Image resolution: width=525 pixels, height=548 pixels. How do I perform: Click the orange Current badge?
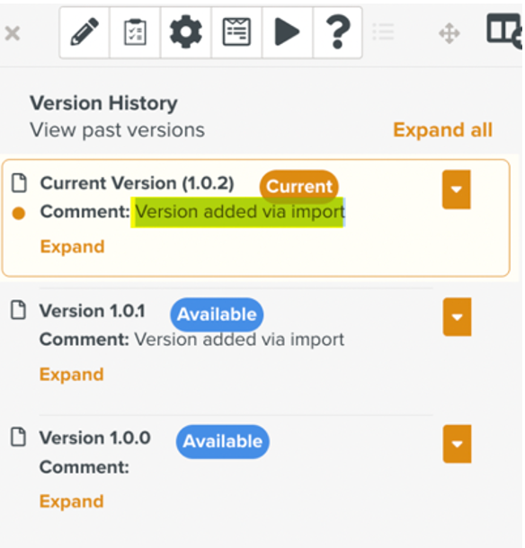coord(299,187)
